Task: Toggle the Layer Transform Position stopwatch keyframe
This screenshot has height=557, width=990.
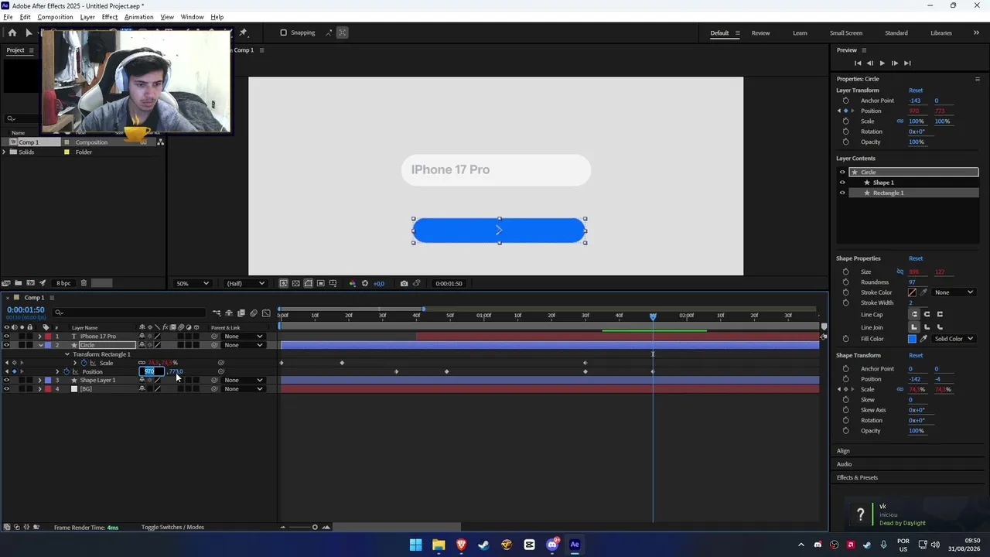Action: (845, 111)
